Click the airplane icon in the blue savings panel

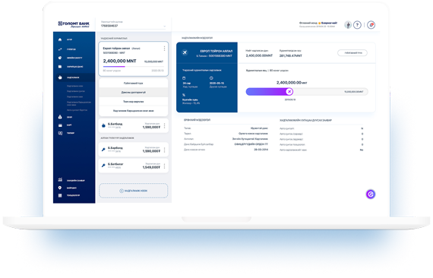(x=185, y=52)
